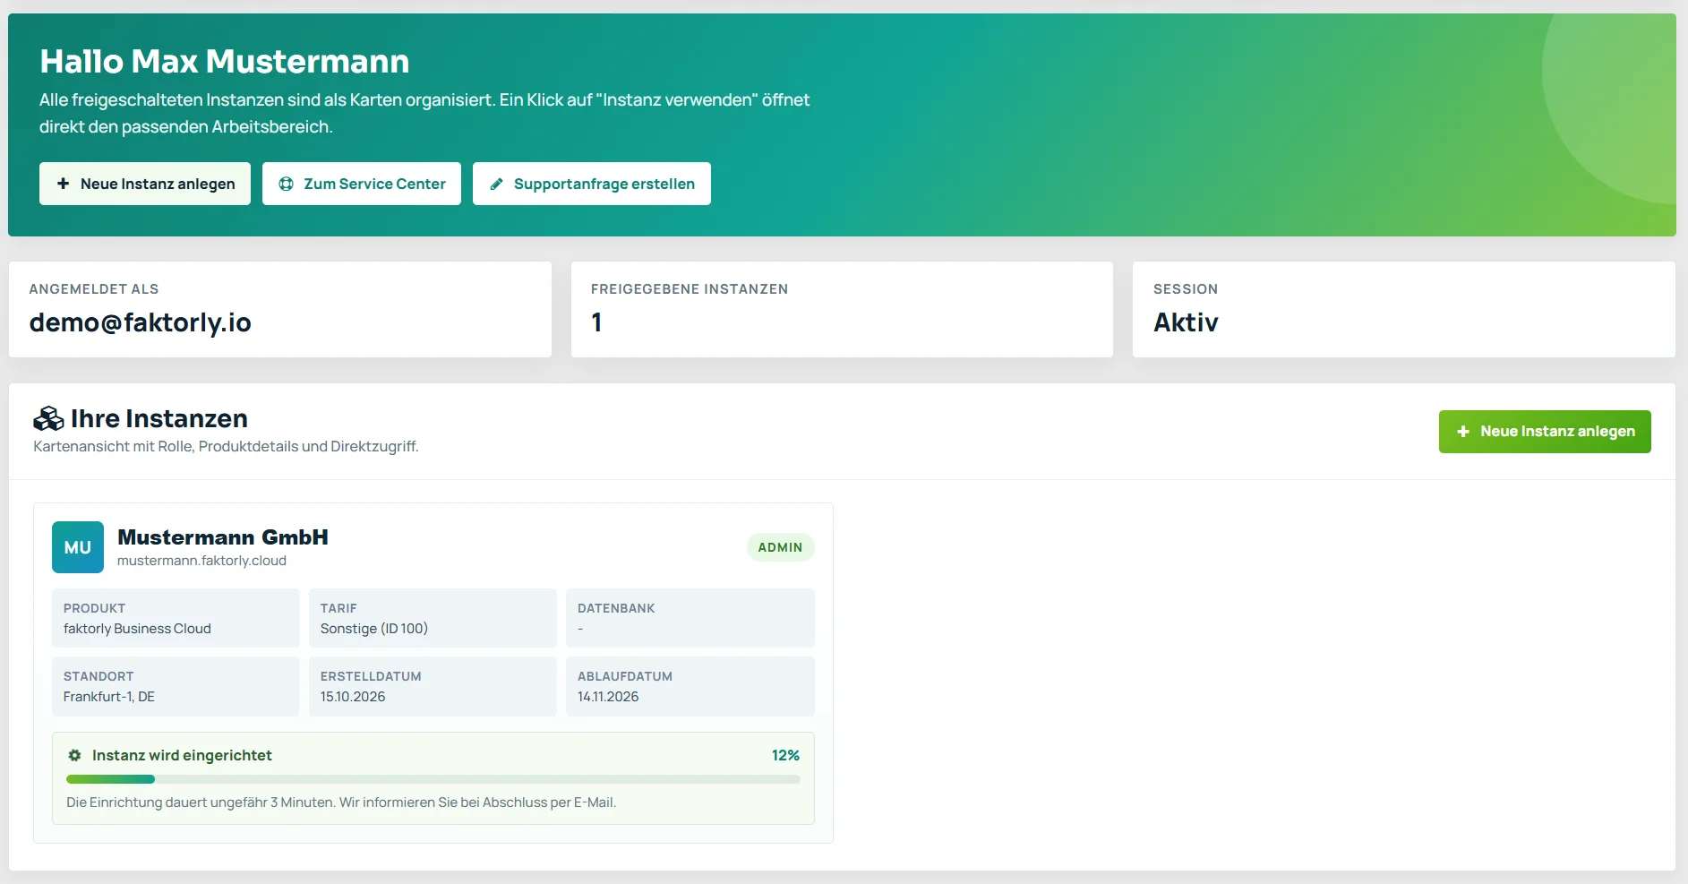Click the Sonstige (ID 100) tariff value
This screenshot has width=1688, height=884.
click(x=374, y=629)
